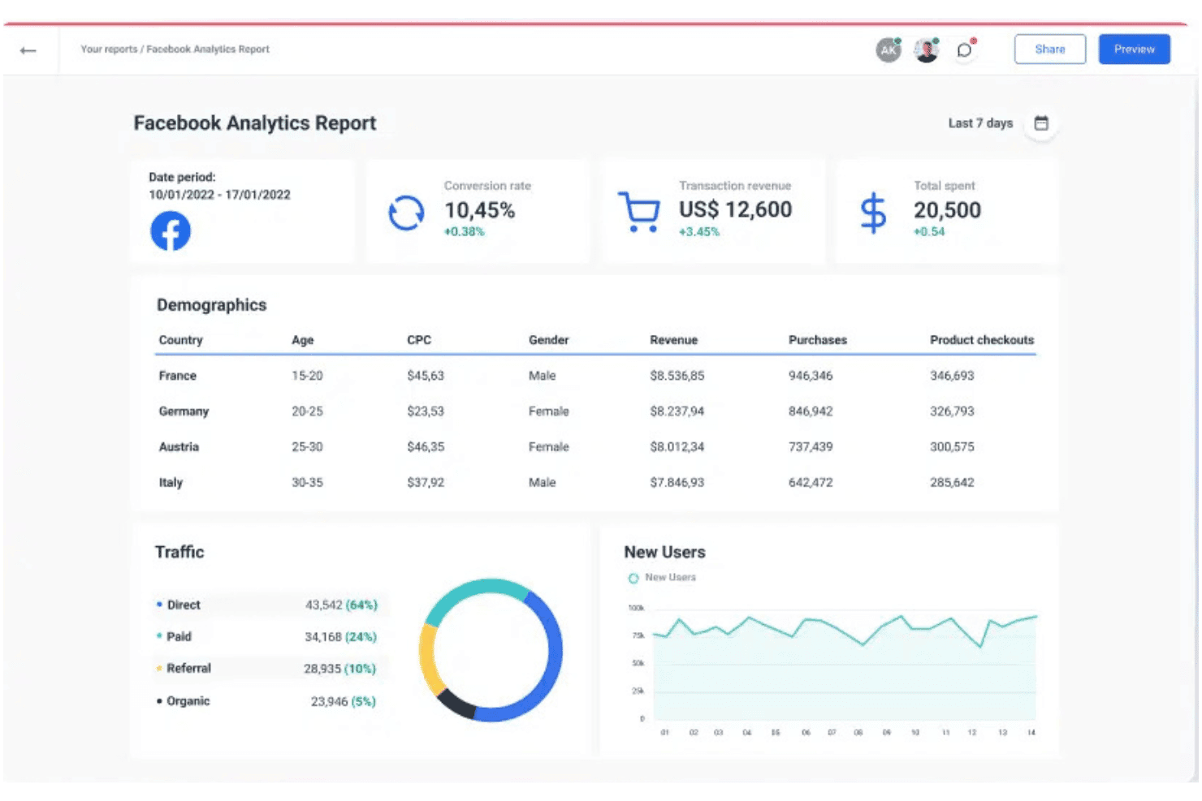Click the 946,346 purchases value
Viewport: 1202px width, 801px height.
(x=811, y=376)
